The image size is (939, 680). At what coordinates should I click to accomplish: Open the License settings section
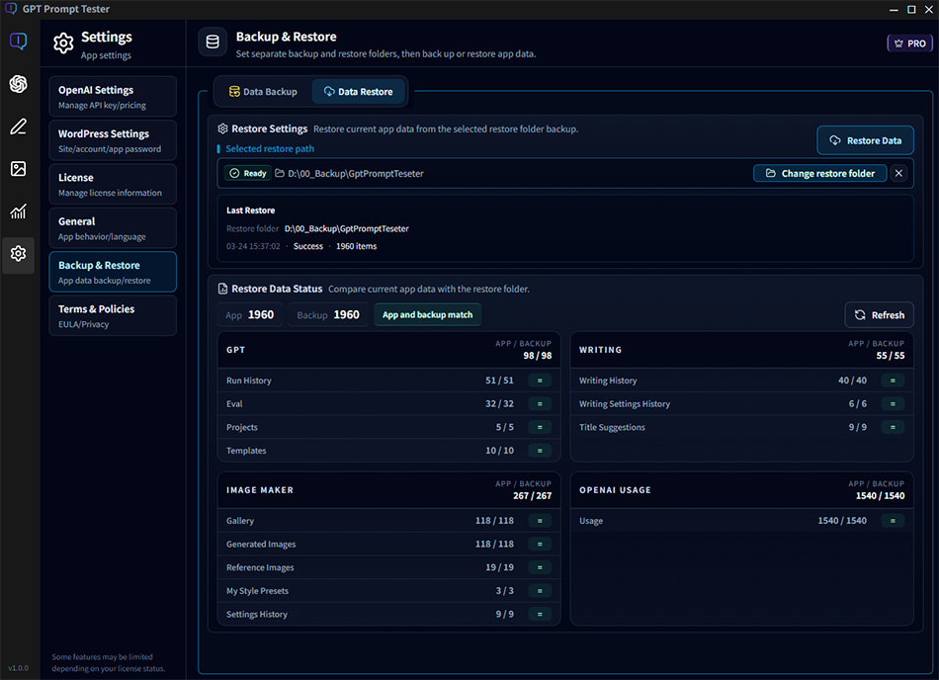(113, 184)
